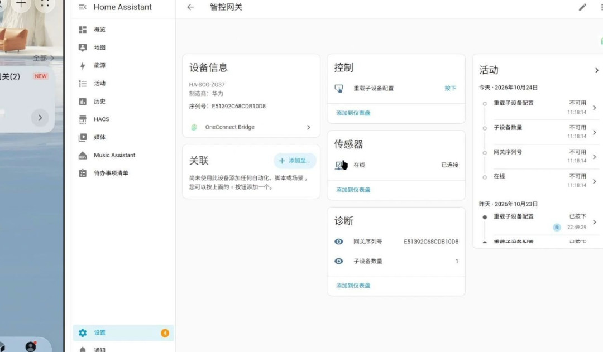
Task: Expand the 网关序列号 activity chevron
Action: (595, 157)
